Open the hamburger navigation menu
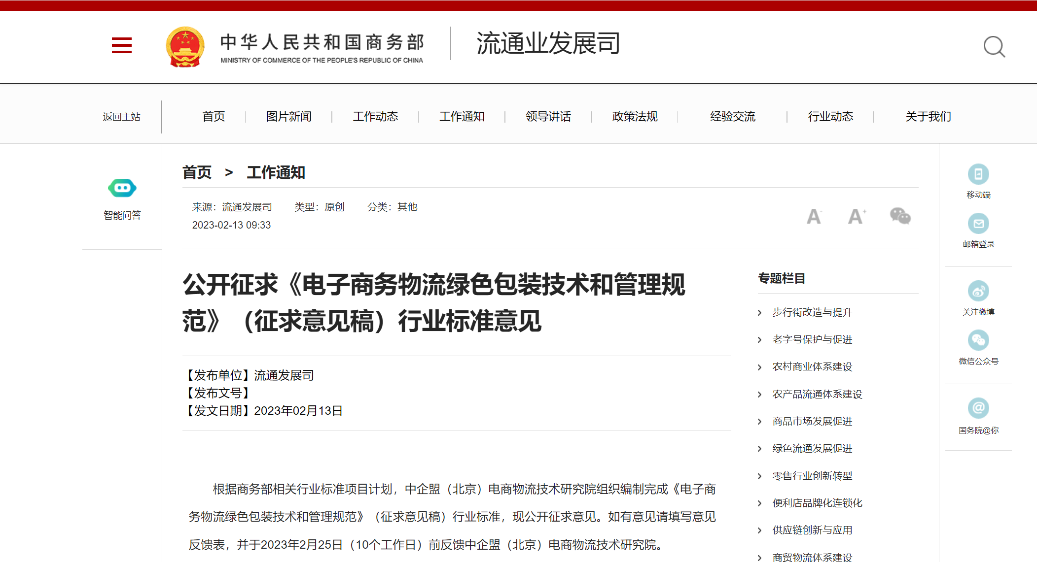Image resolution: width=1037 pixels, height=562 pixels. [x=121, y=45]
